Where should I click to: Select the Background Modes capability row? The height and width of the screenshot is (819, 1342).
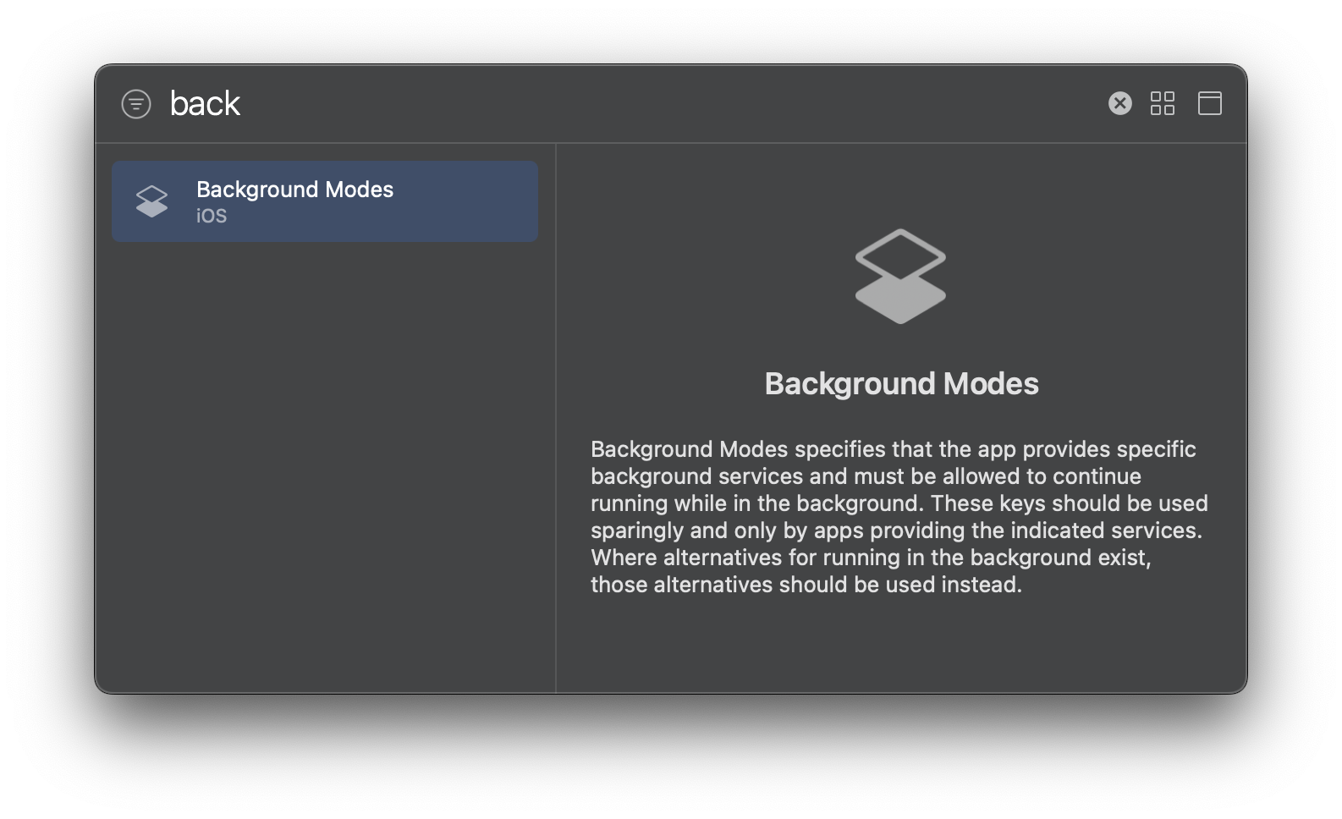[x=325, y=201]
